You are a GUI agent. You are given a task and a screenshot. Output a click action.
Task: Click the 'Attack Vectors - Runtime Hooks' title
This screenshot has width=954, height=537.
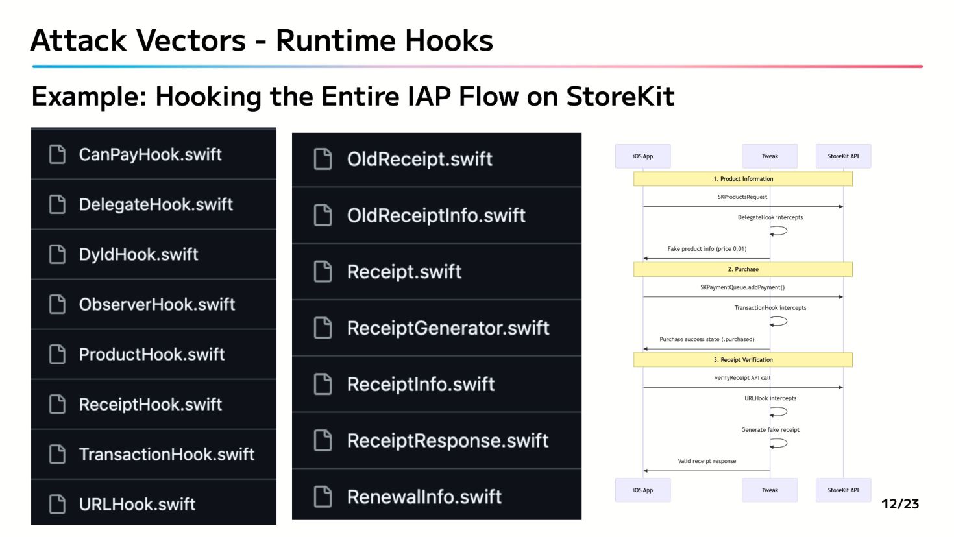pyautogui.click(x=262, y=40)
